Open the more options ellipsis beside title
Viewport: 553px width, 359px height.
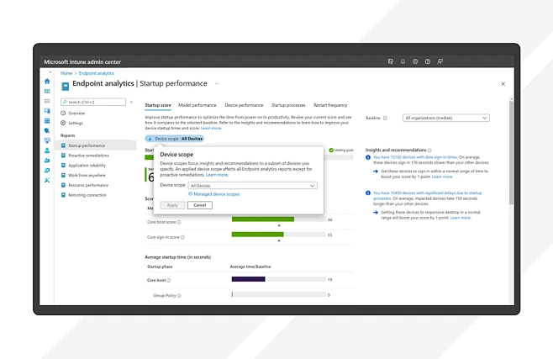click(x=217, y=83)
